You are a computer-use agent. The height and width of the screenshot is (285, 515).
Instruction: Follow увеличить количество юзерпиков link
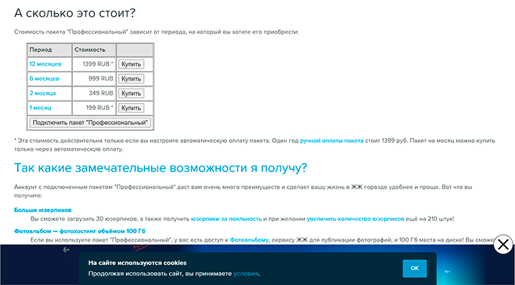pyautogui.click(x=355, y=219)
